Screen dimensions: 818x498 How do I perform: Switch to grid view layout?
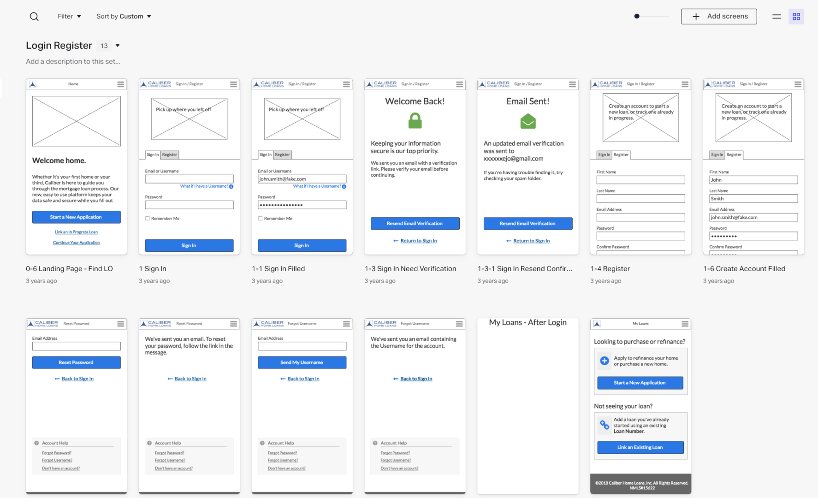tap(796, 17)
